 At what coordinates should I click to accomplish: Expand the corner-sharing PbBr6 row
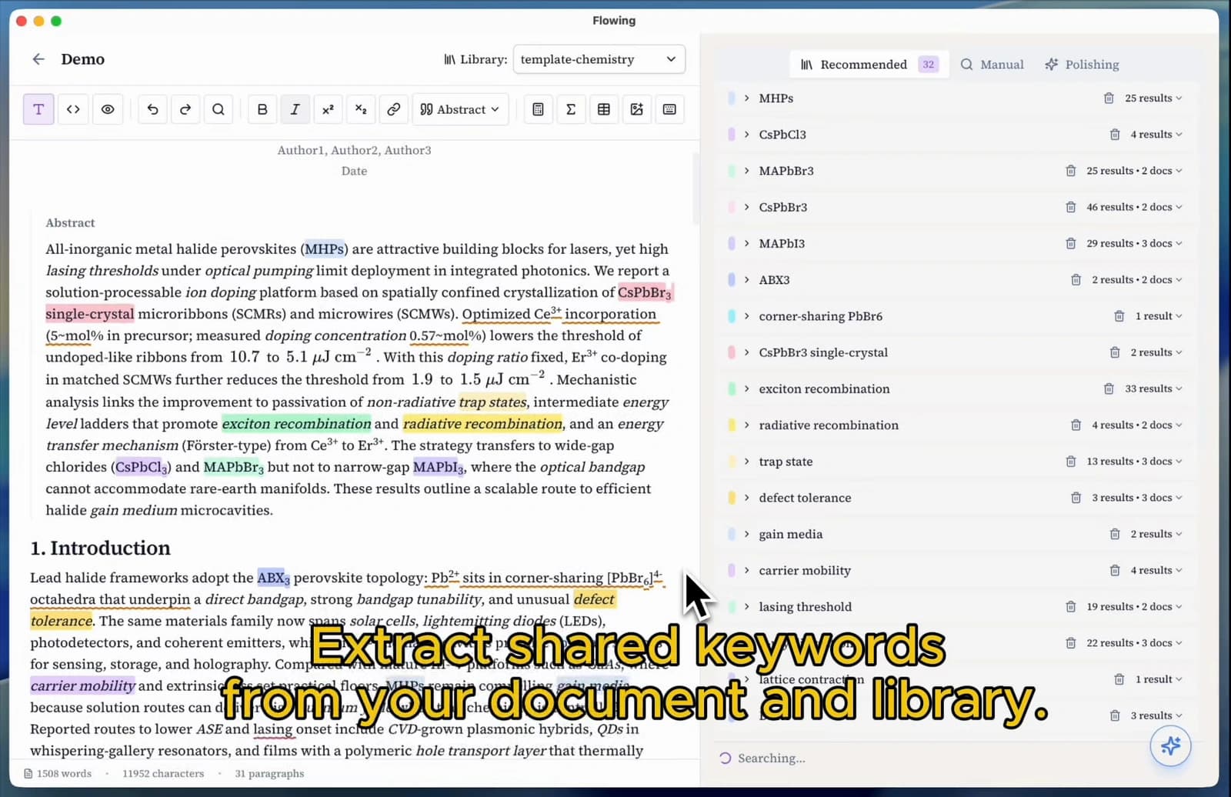(x=746, y=316)
